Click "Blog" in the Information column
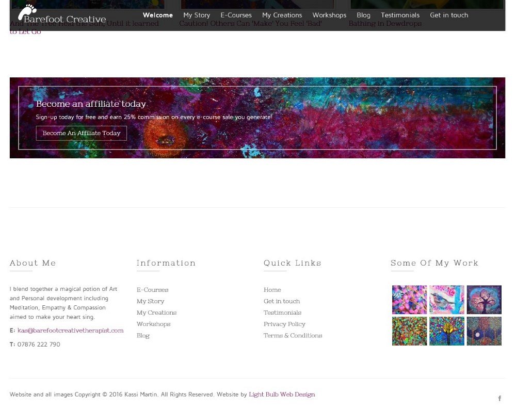This screenshot has width=516, height=410. point(143,335)
